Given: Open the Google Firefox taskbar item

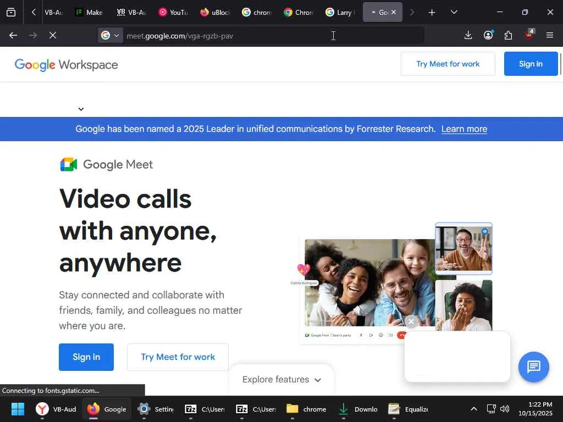Looking at the screenshot, I should (107, 409).
